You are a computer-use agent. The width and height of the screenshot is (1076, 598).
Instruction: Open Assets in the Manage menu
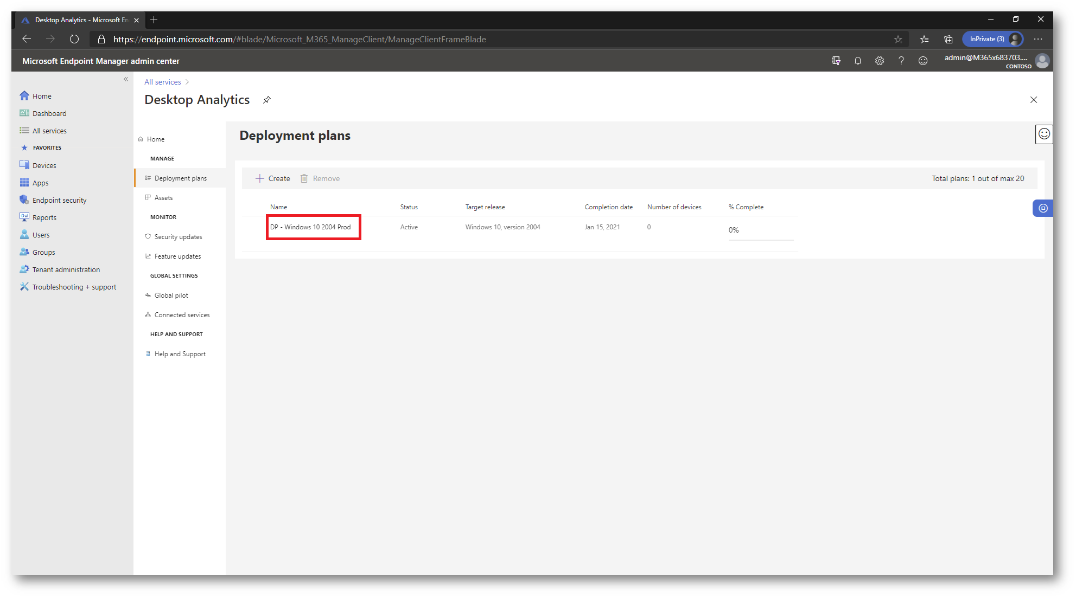point(163,198)
